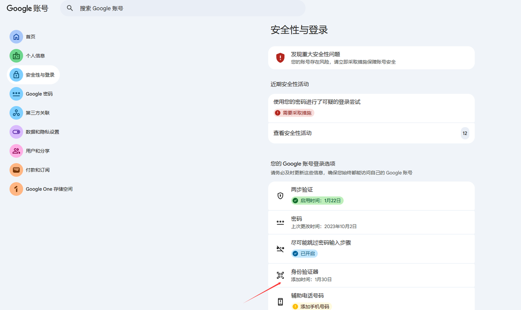Click the 启用时间：1月22日 green badge
Viewport: 521px width, 310px height.
(x=317, y=200)
